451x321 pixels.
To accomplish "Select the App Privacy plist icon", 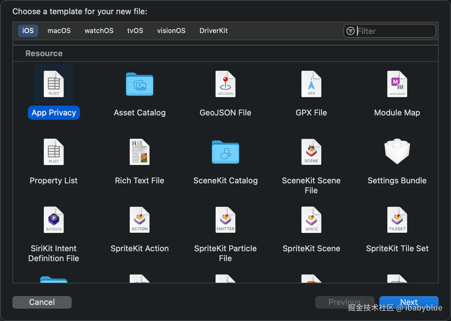I will tap(54, 84).
